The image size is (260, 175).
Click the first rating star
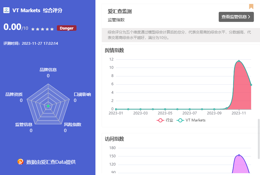[33, 29]
